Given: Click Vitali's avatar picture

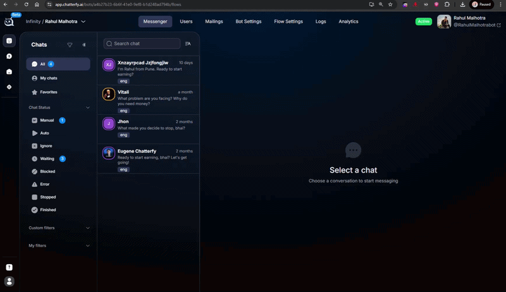Looking at the screenshot, I should pyautogui.click(x=109, y=94).
